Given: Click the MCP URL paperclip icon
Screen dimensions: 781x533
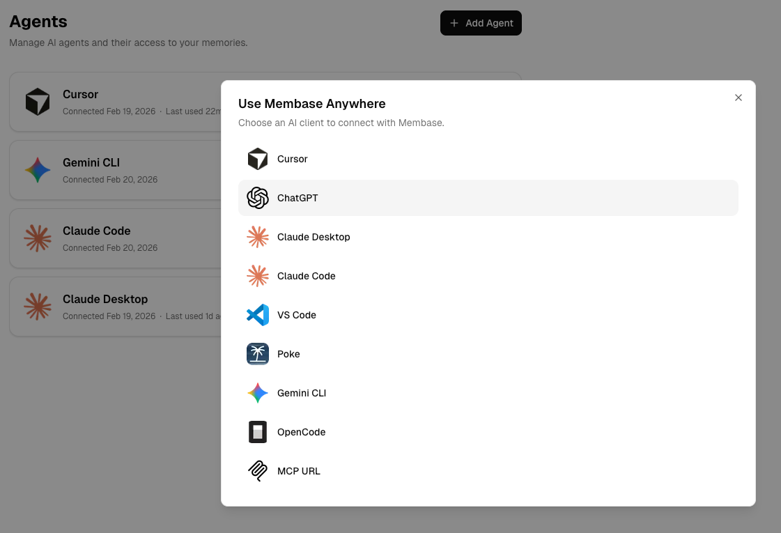Looking at the screenshot, I should tap(258, 471).
